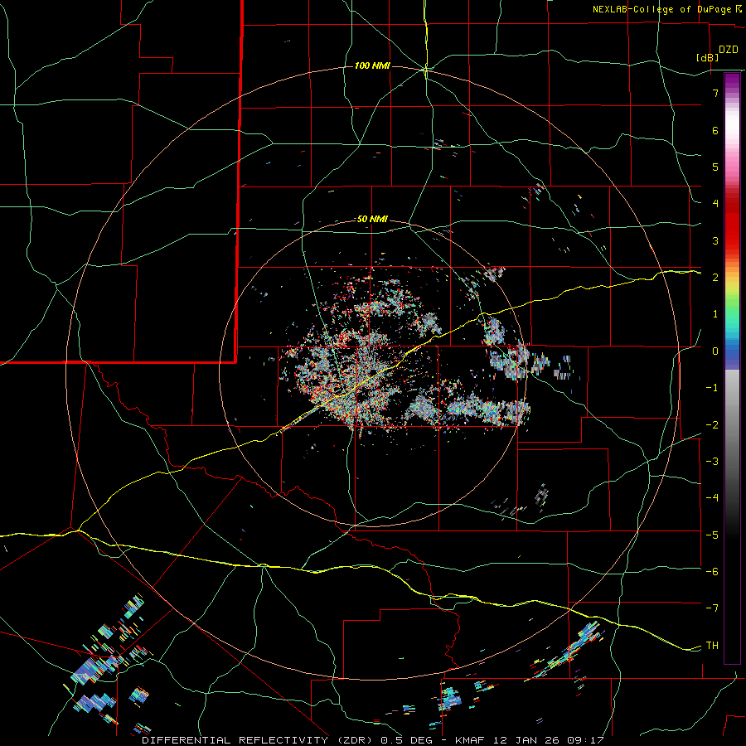
Task: Click the -2 value on the color scale
Action: 712,425
